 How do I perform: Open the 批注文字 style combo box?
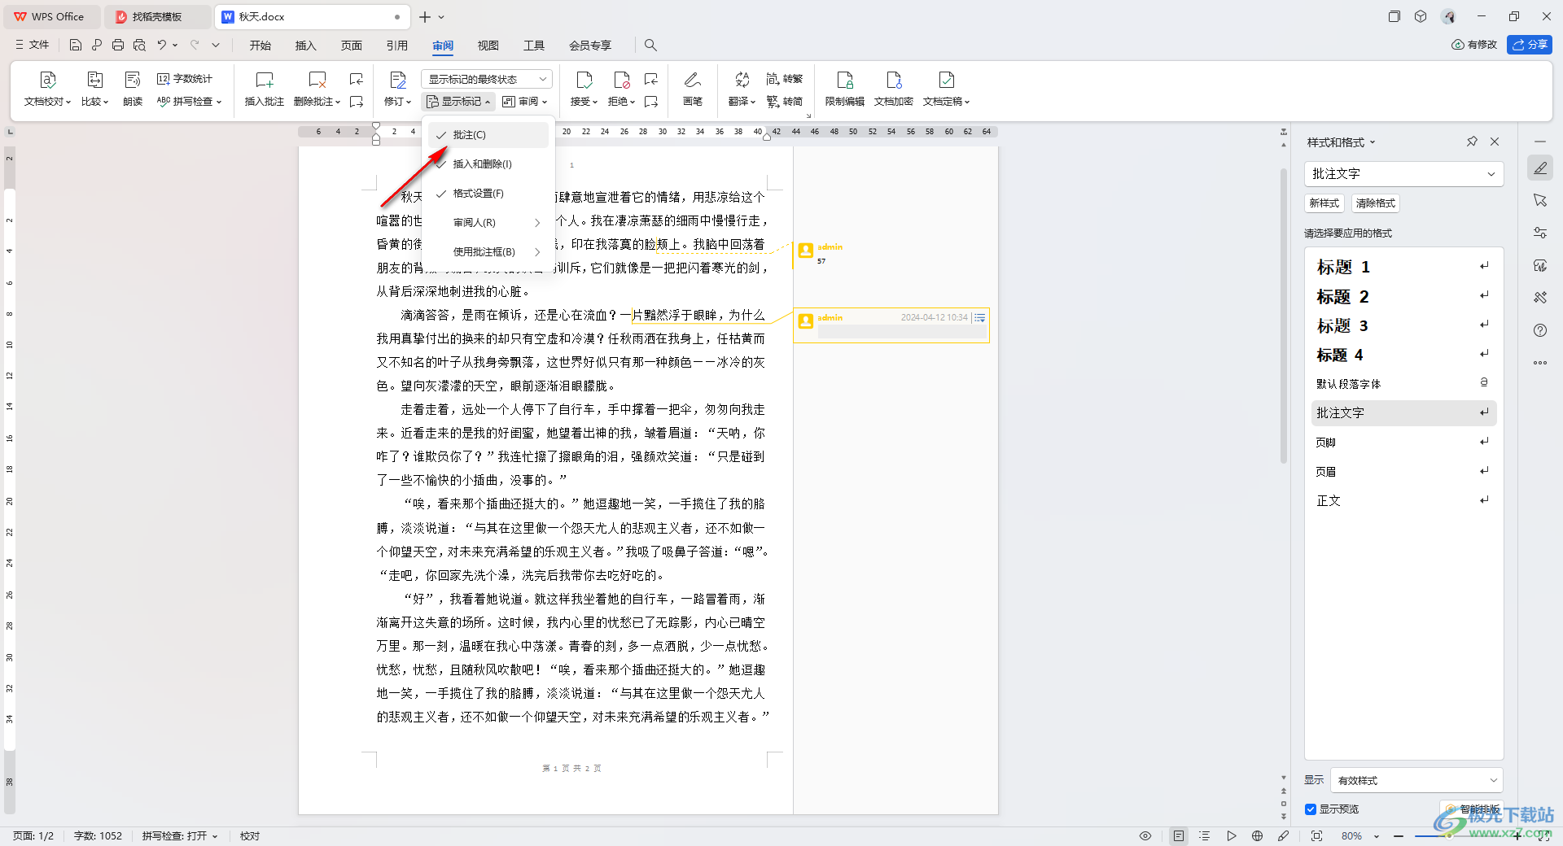pos(1403,174)
